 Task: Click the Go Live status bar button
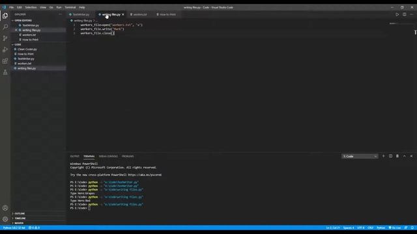click(395, 227)
